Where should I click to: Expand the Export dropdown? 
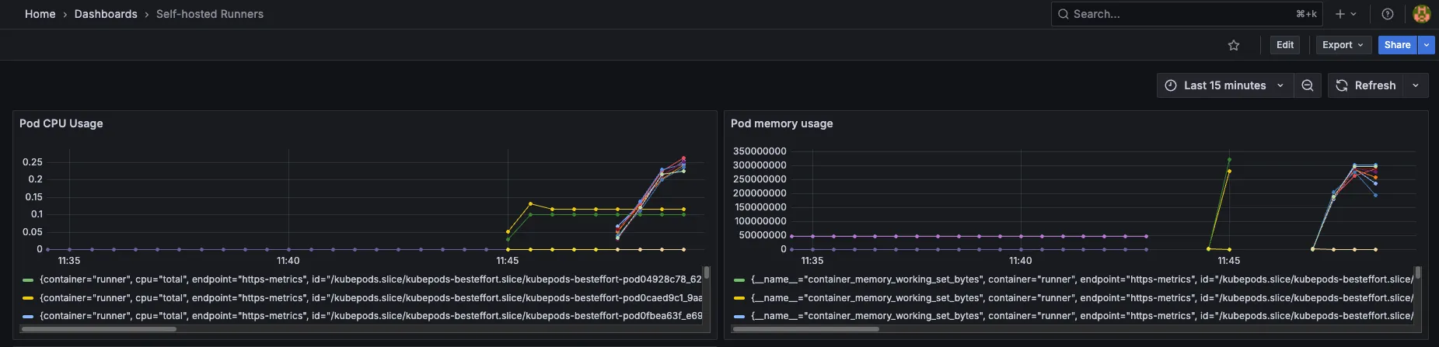(x=1343, y=45)
